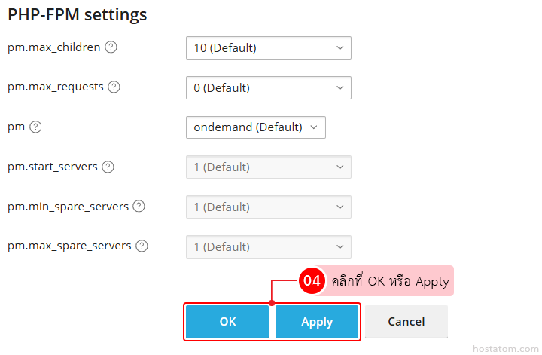Open help hint for pm.min_spare_servers
542x355 pixels.
pos(139,206)
